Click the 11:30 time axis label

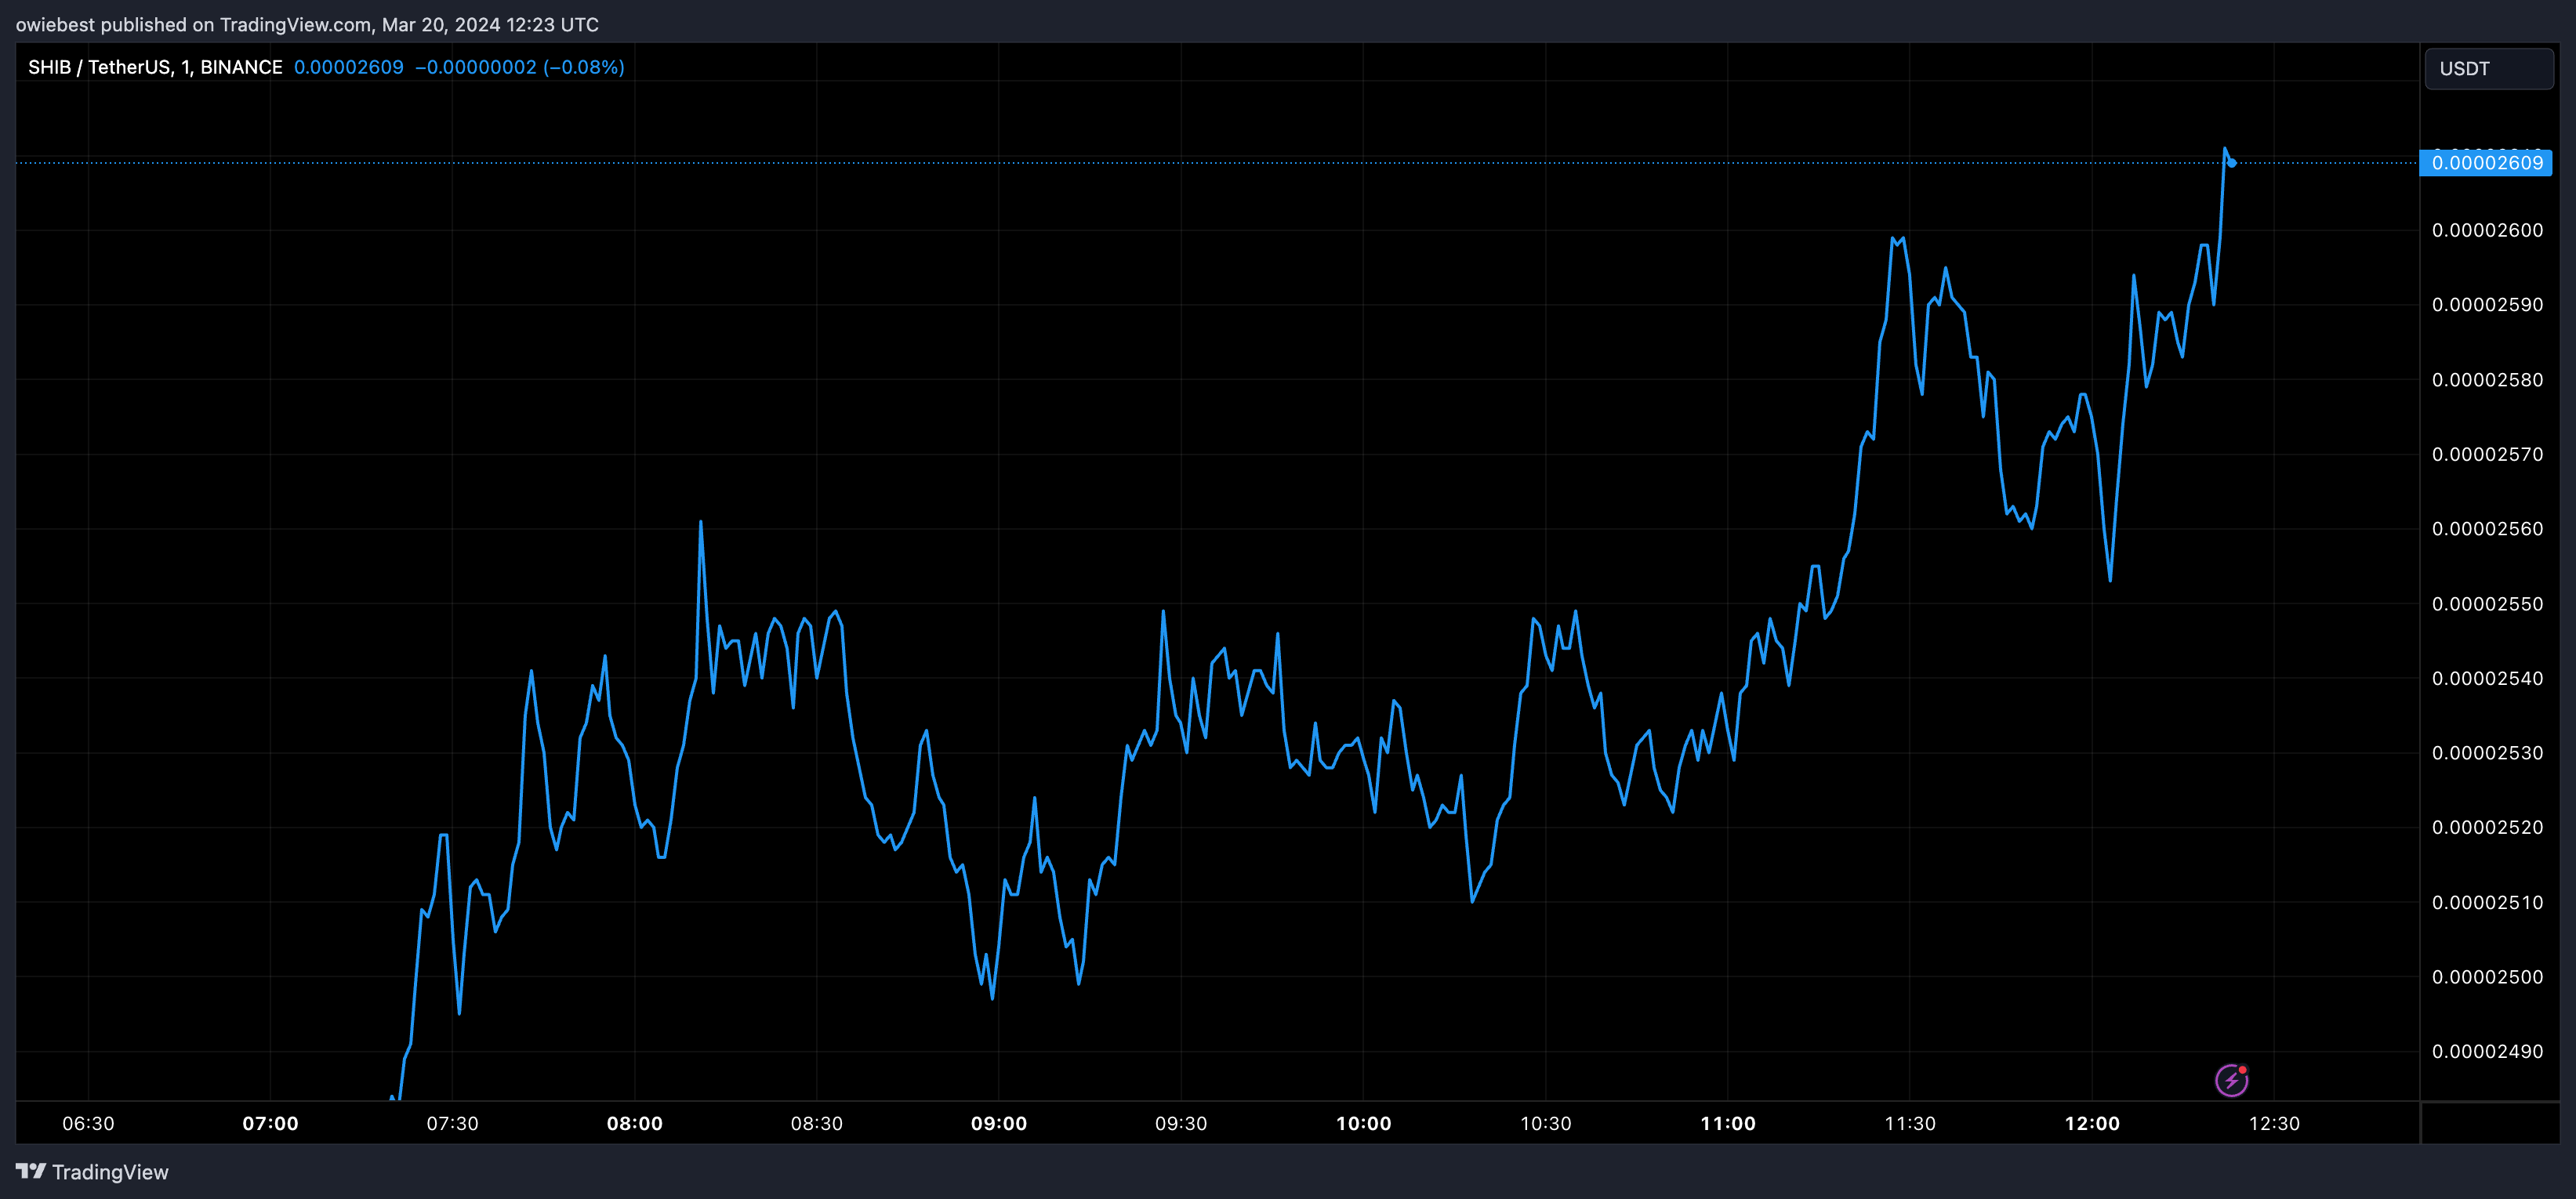(1909, 1123)
